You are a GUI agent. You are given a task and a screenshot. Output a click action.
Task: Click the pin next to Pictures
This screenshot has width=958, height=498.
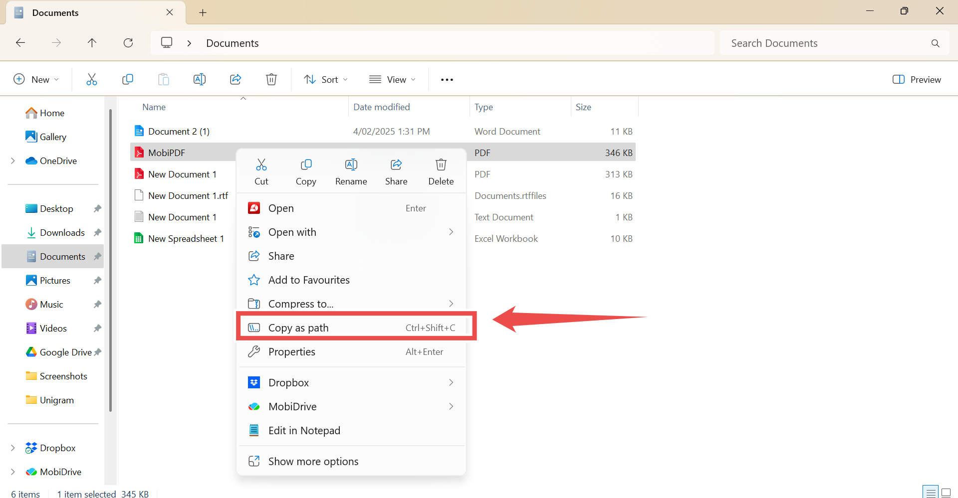coord(97,280)
